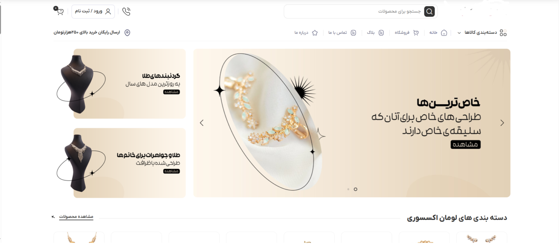
Task: Click the location pin icon
Action: 127,33
